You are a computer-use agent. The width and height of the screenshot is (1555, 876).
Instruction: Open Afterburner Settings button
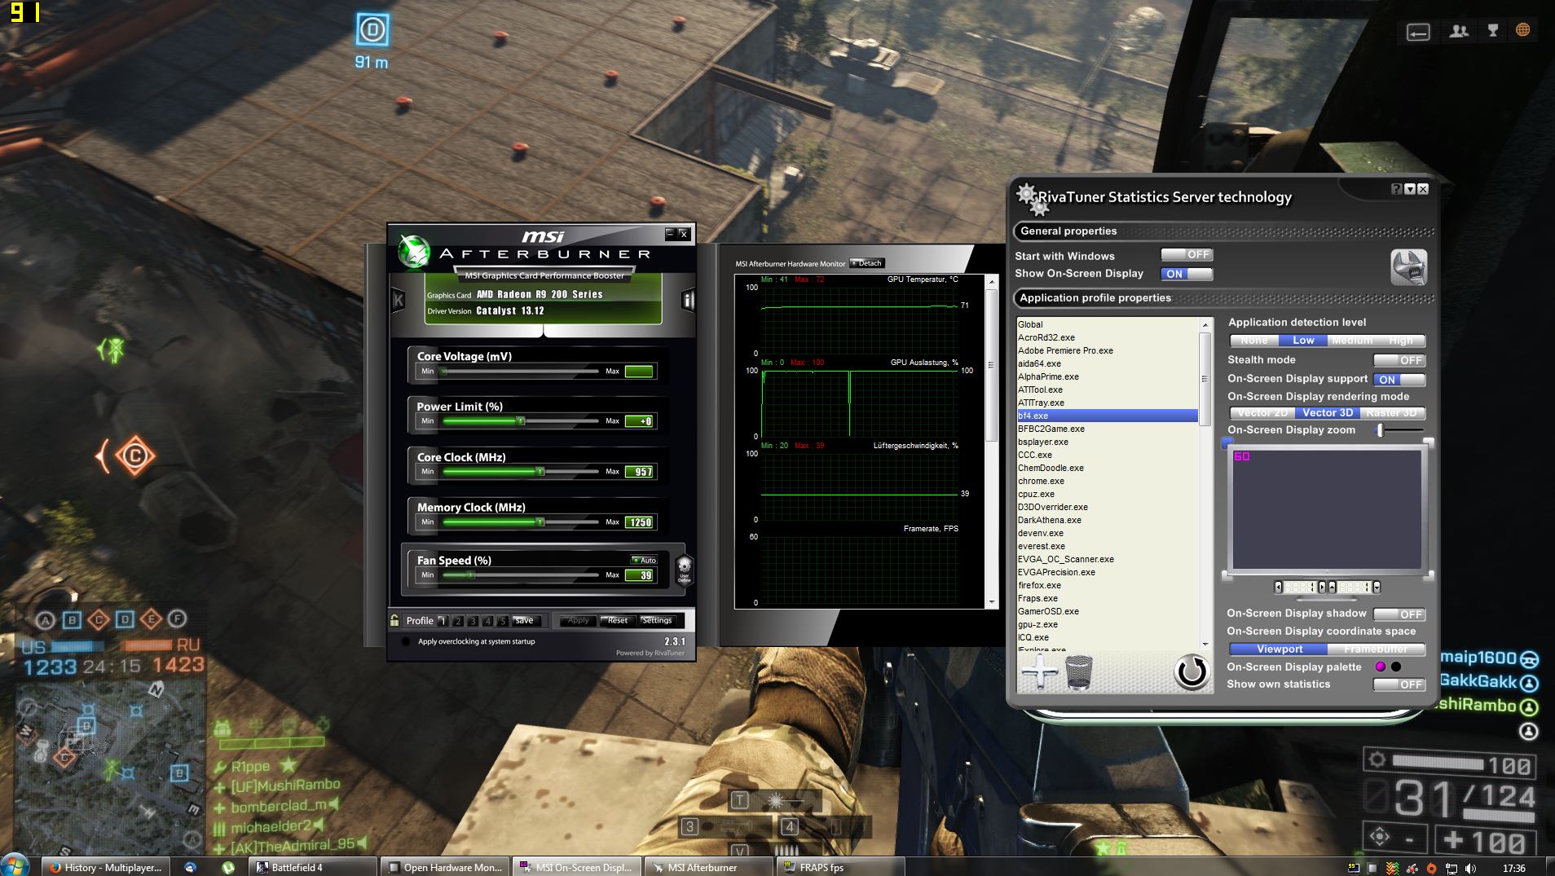point(656,621)
